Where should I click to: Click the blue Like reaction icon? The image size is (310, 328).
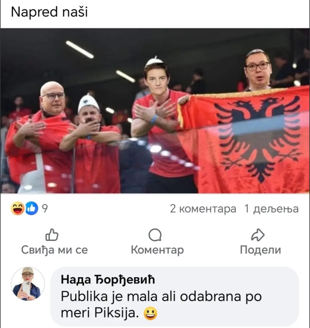pos(32,208)
